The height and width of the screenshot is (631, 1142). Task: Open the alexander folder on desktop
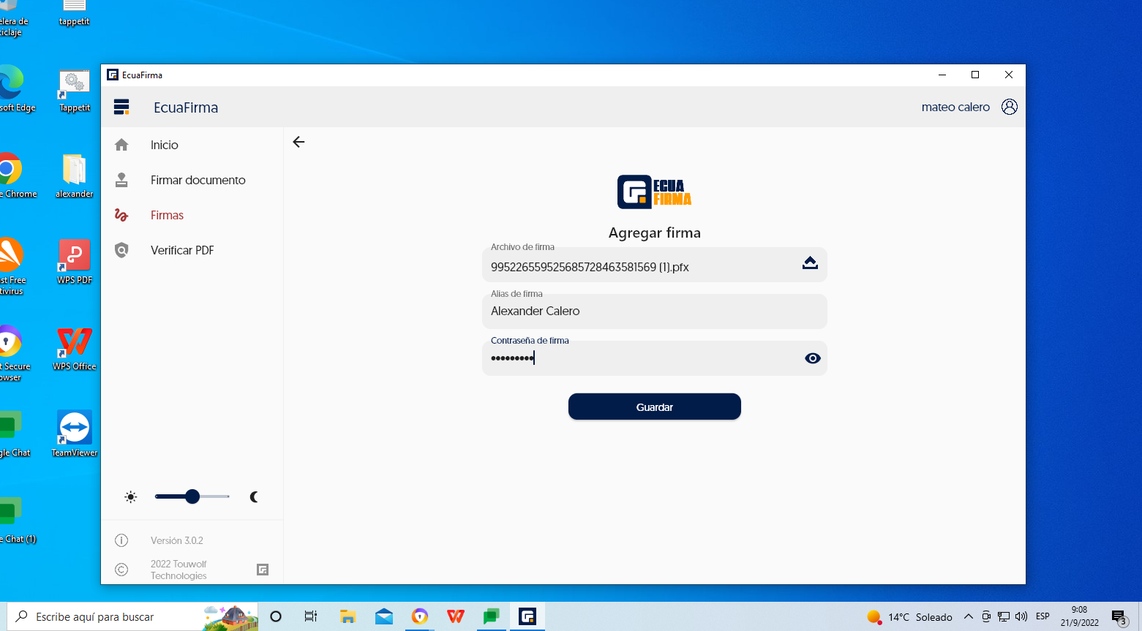75,176
